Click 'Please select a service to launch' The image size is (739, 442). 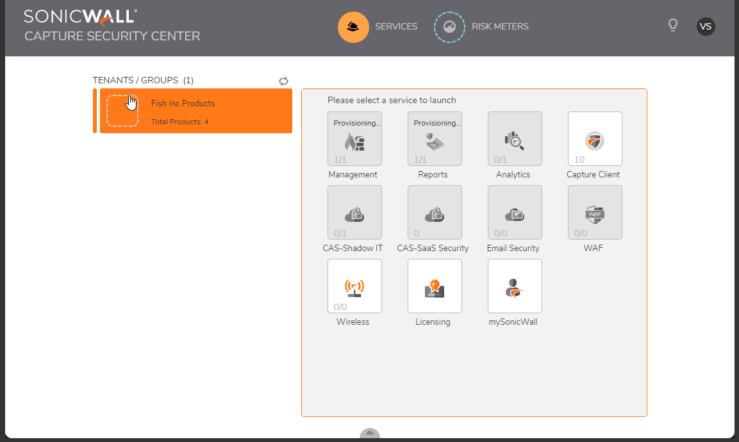(x=392, y=101)
